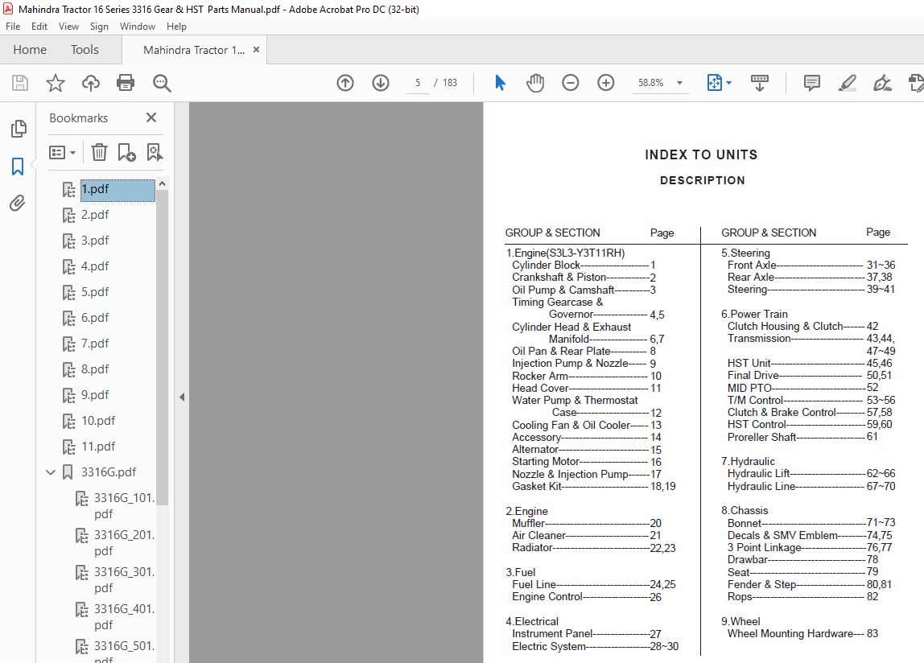Open the 3316G_101.pdf bookmark
This screenshot has width=924, height=663.
pos(124,506)
